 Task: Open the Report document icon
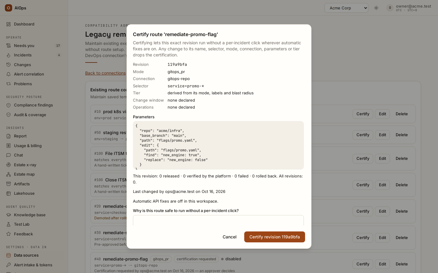pos(9,136)
